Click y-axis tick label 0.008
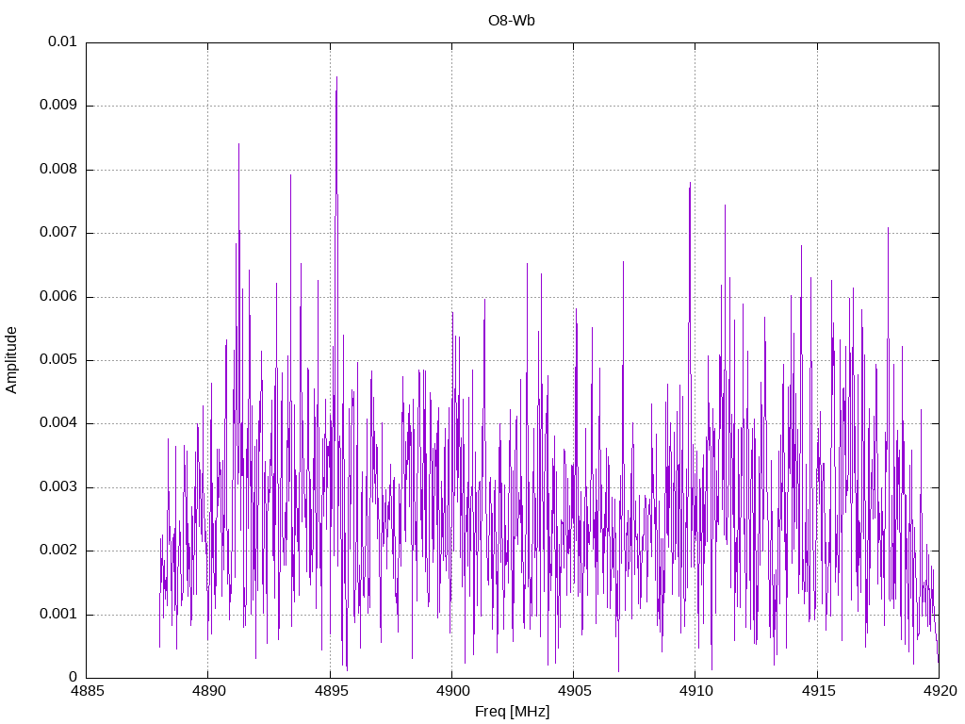 coord(58,169)
